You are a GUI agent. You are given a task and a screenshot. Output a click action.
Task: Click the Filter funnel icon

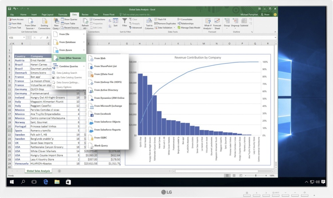pos(125,23)
